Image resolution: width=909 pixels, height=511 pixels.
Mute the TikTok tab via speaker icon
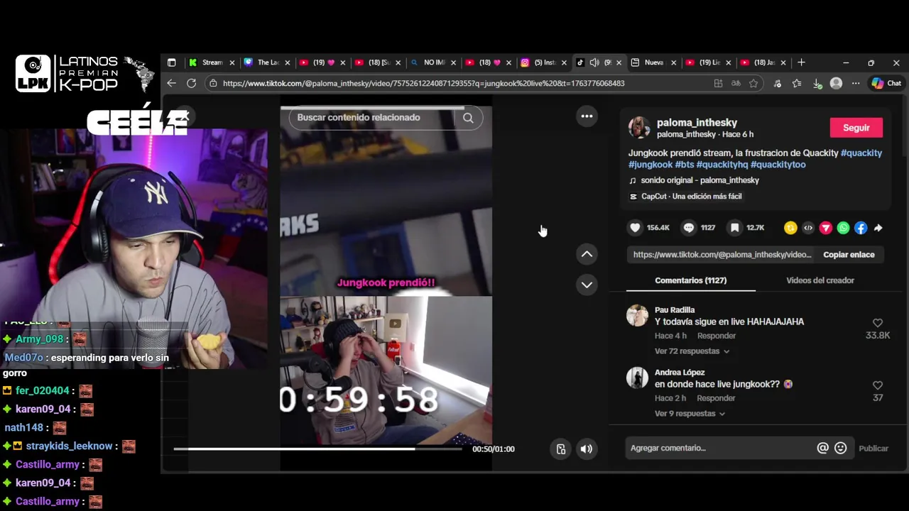click(594, 62)
